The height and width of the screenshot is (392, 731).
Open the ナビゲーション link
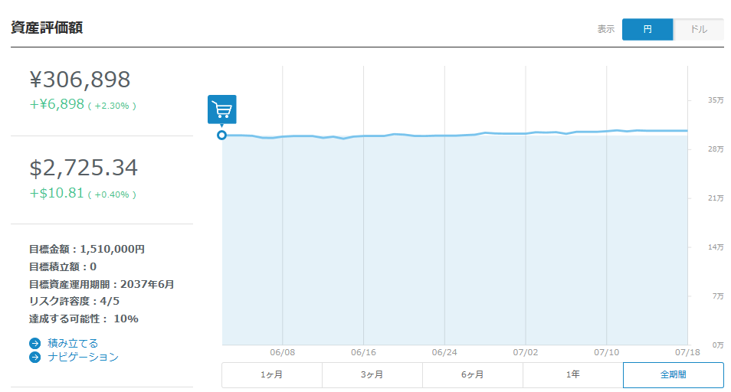point(83,357)
